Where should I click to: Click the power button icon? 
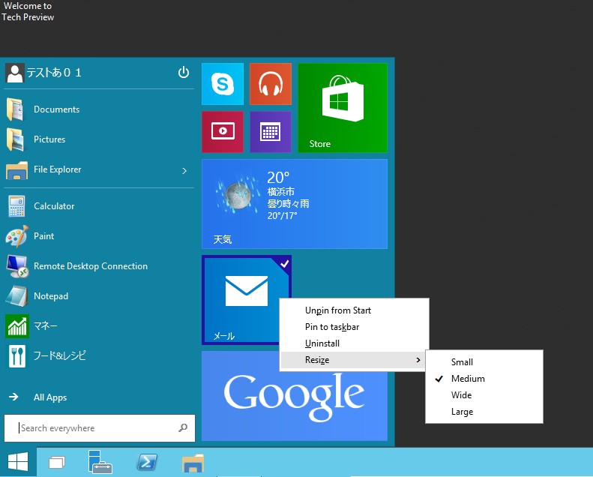(184, 72)
